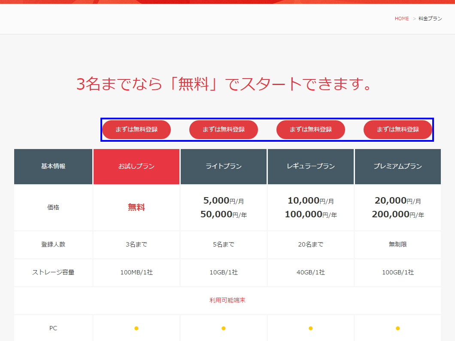Screen dimensions: 455x341
Task: Click the 40GB/1社 cell
Action: [x=310, y=272]
